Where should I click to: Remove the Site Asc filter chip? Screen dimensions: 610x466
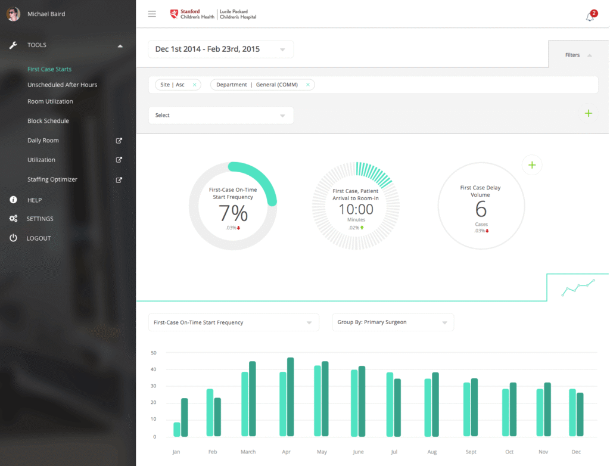194,85
